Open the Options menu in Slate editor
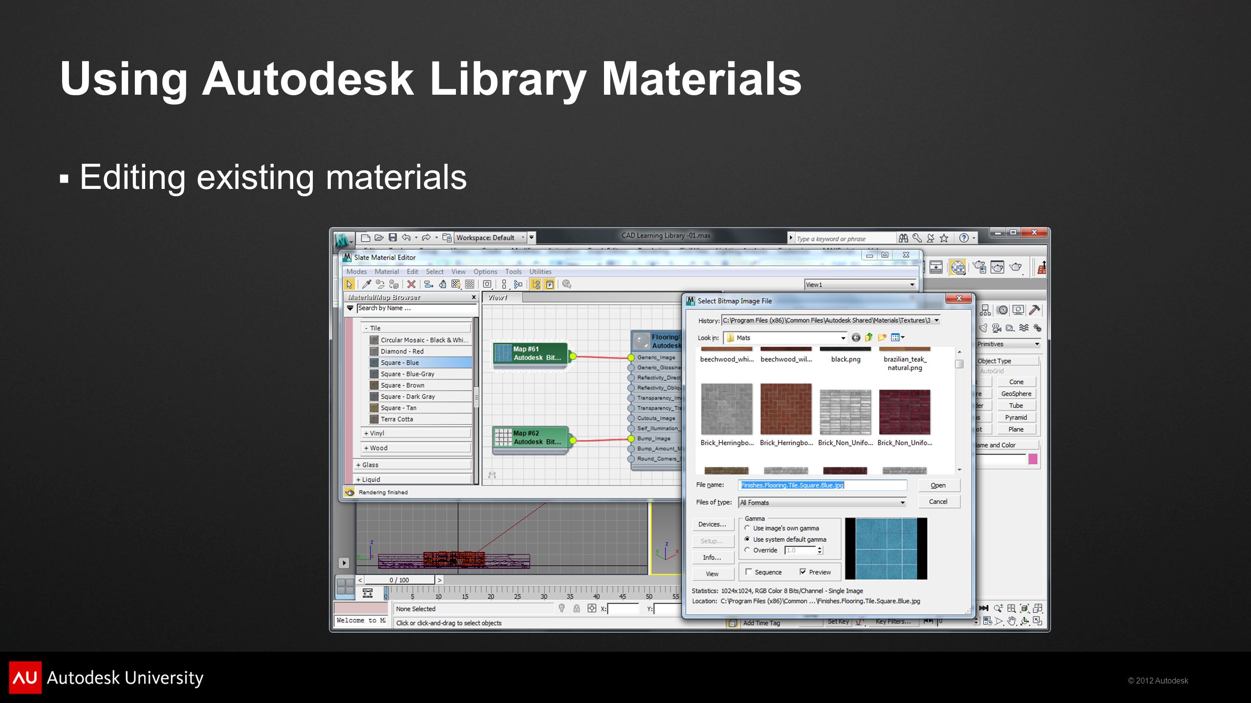The image size is (1251, 703). coord(485,271)
